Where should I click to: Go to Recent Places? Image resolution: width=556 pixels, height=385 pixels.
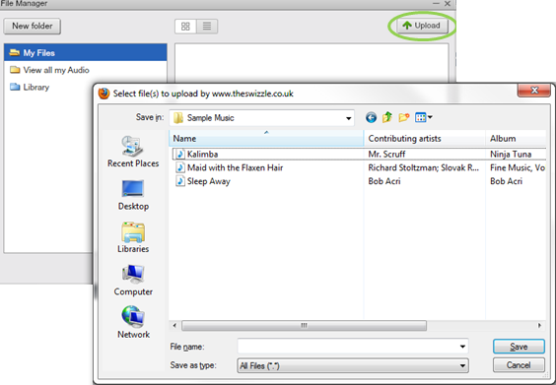[x=133, y=152]
